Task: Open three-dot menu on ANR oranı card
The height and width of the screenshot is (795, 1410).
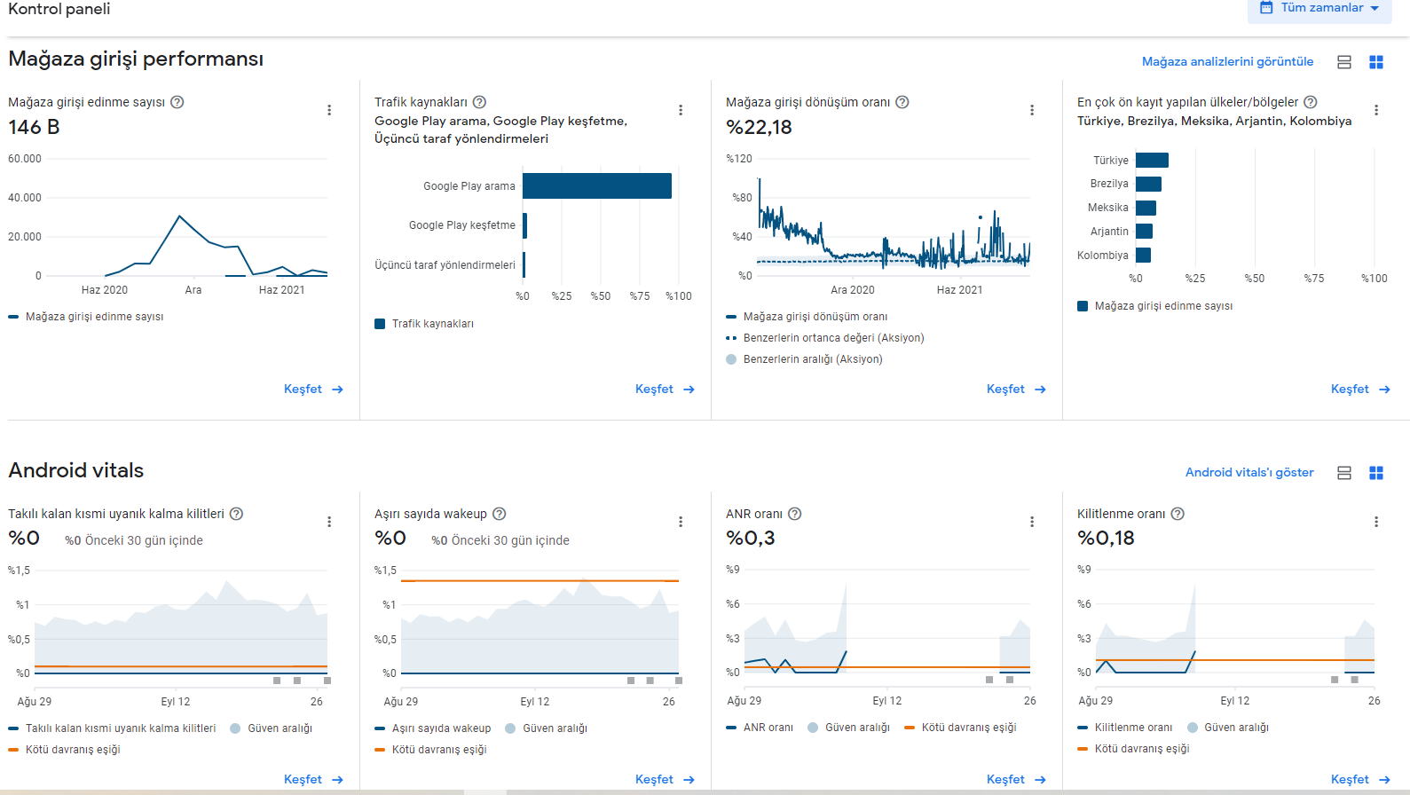Action: (1032, 522)
